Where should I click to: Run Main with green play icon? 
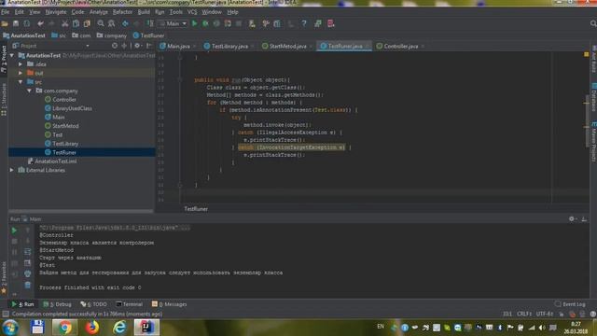coord(195,23)
